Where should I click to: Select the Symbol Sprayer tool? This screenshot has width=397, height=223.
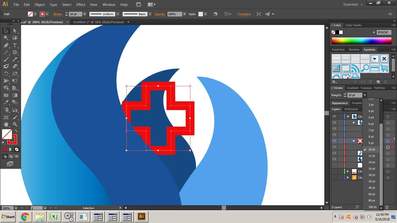click(6, 110)
